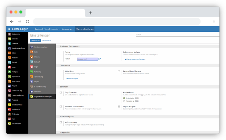Screen dimensions: 226x140
Task: Open the E-Mail Marketing settings section
Action: (x=40, y=87)
